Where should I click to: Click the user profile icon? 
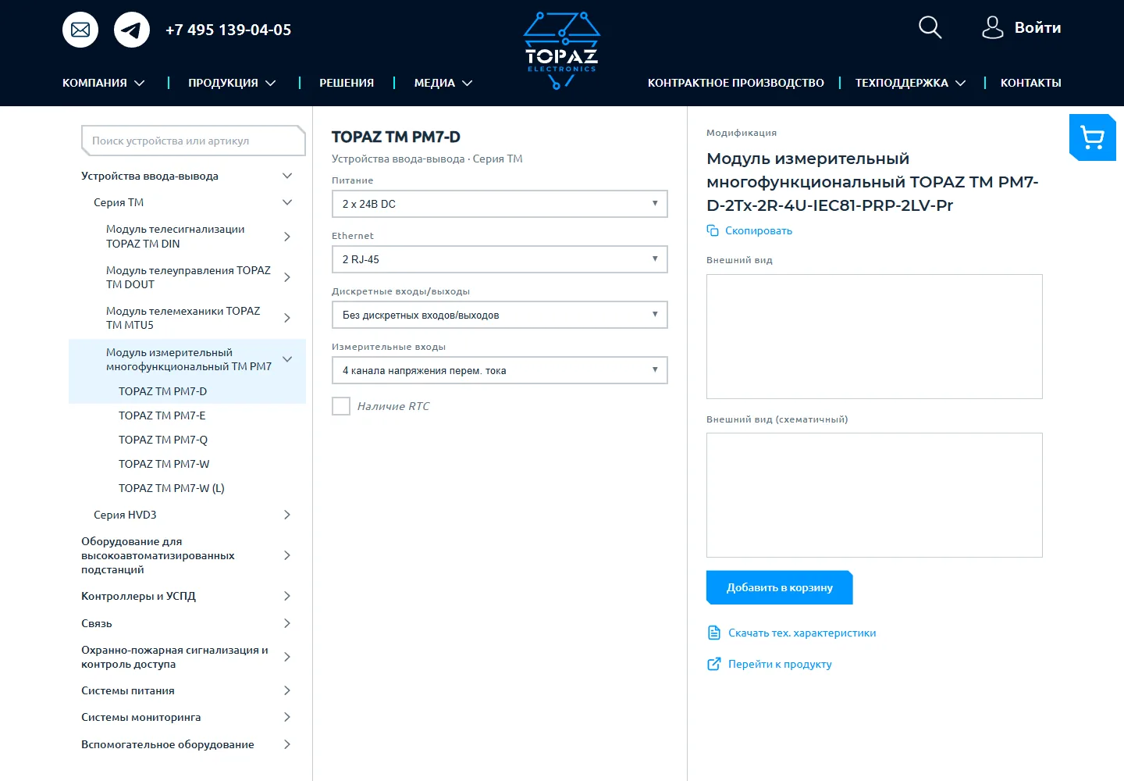(x=992, y=27)
